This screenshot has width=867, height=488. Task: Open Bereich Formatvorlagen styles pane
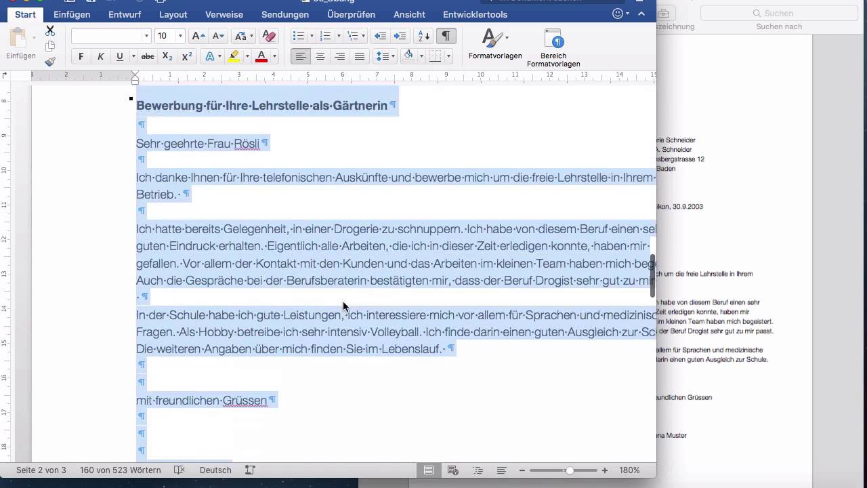(553, 47)
